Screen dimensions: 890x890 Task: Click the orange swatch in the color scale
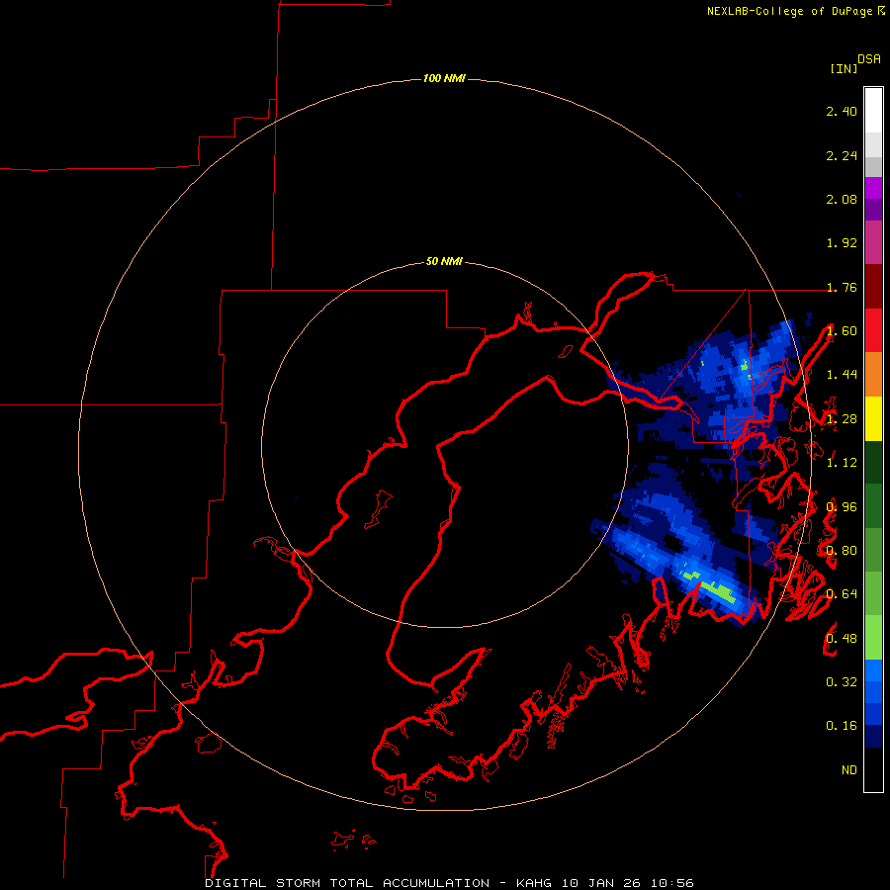click(873, 374)
